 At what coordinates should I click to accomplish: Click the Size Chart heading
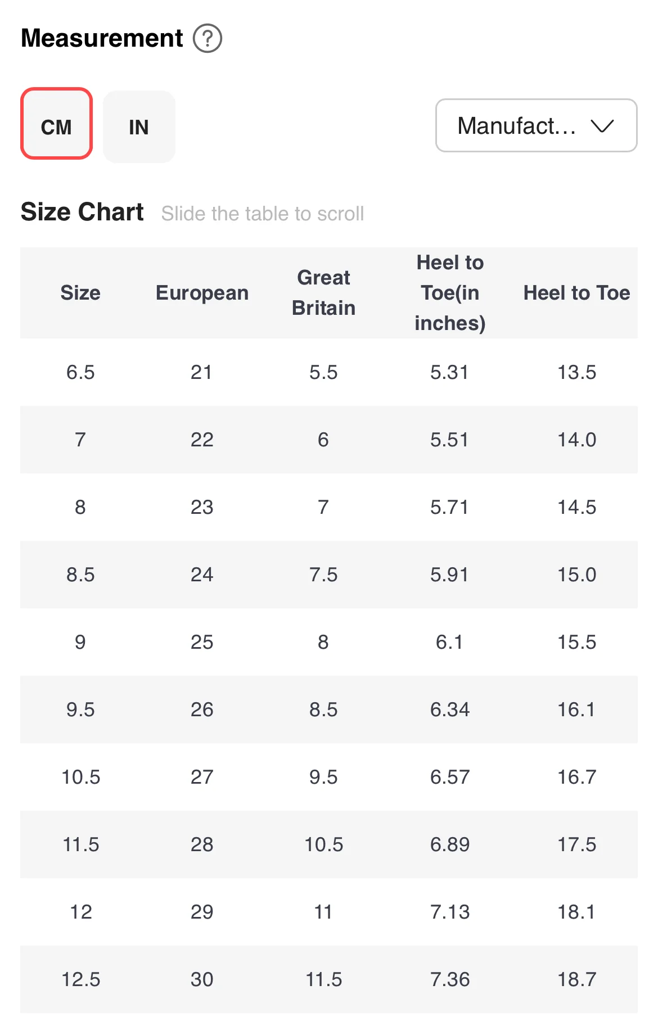pyautogui.click(x=82, y=212)
